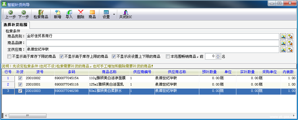Enable 不显示高于库存下限的商品 checkbox

[9, 57]
